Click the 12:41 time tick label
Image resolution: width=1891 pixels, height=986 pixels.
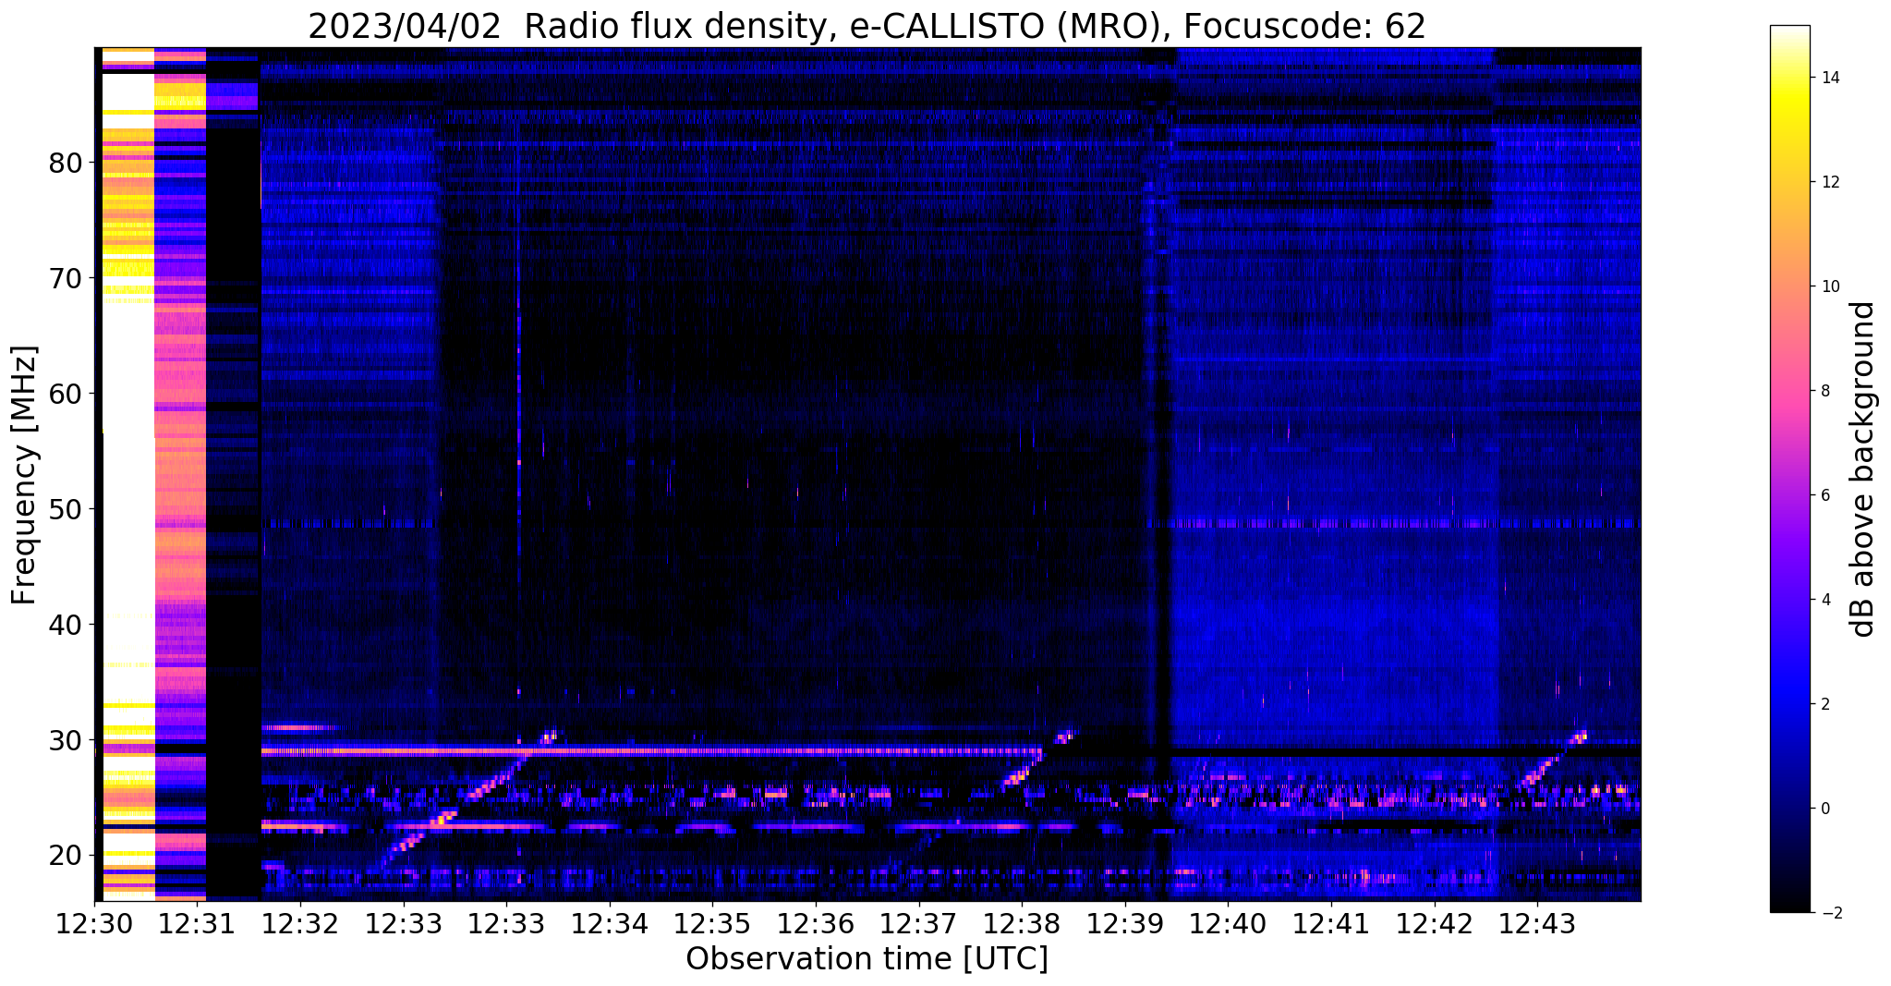coord(1330,923)
